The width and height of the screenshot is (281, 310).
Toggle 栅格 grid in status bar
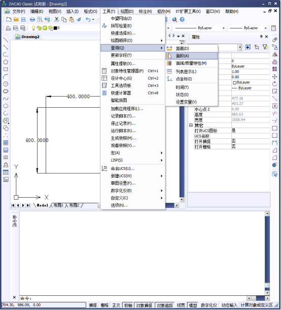pos(104,305)
